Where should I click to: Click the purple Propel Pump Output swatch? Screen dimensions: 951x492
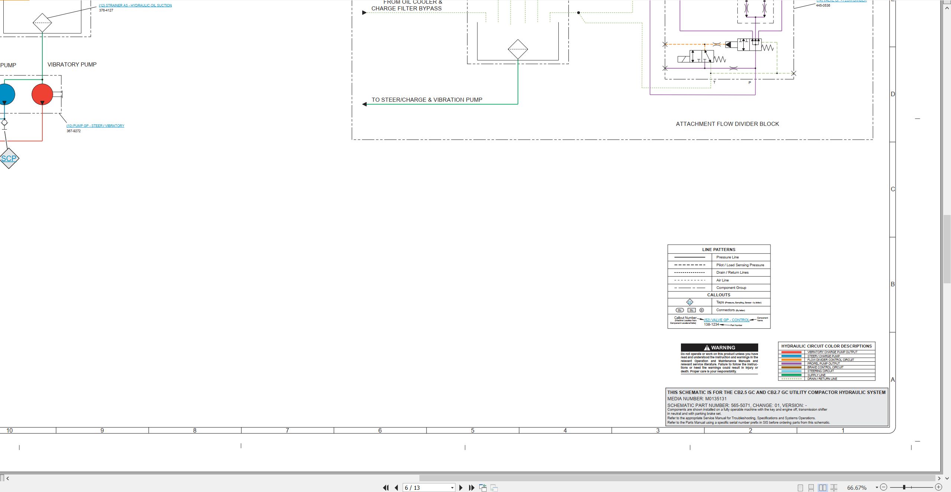point(791,364)
